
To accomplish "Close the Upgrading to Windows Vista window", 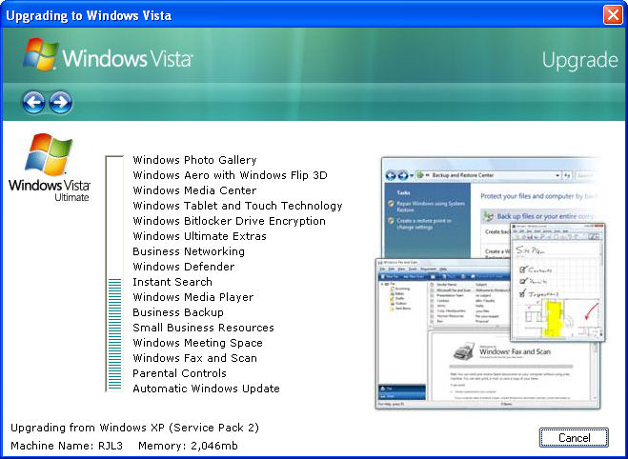I will point(613,15).
